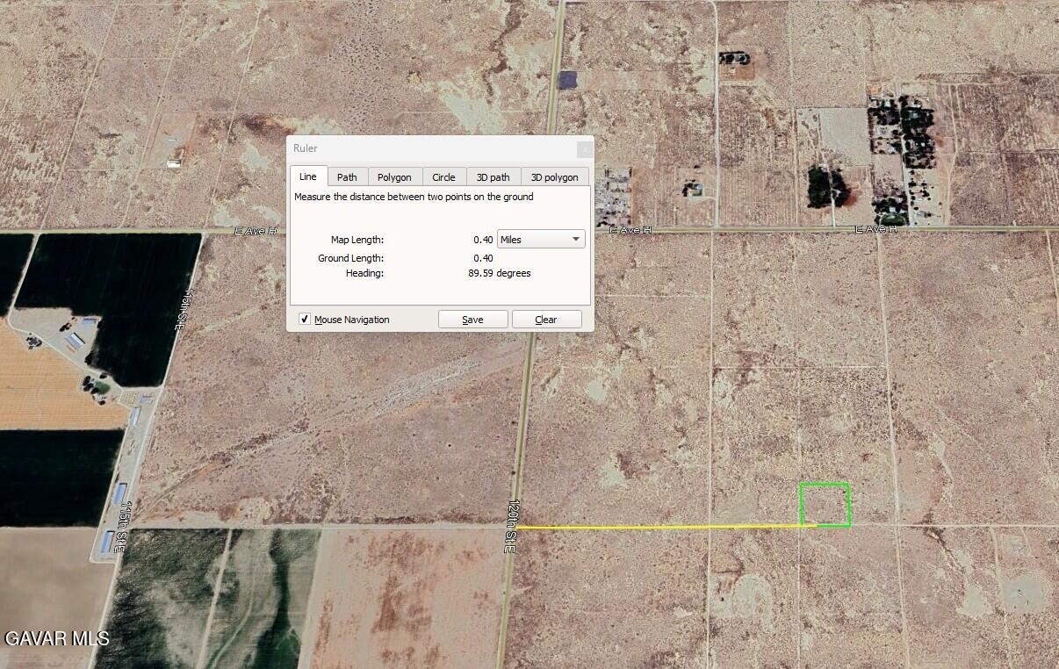Switch to the Circle tab
The width and height of the screenshot is (1059, 669).
(x=443, y=177)
